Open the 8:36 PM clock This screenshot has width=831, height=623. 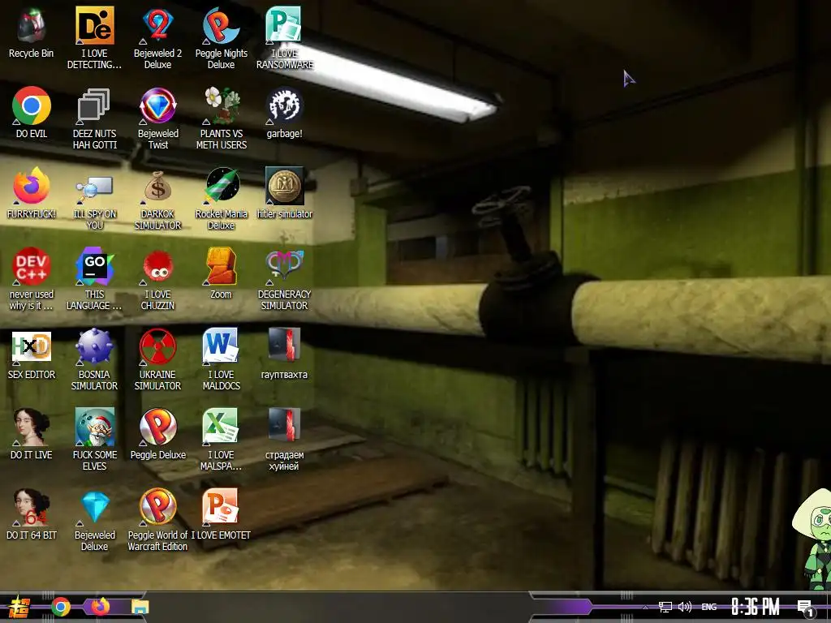[756, 607]
